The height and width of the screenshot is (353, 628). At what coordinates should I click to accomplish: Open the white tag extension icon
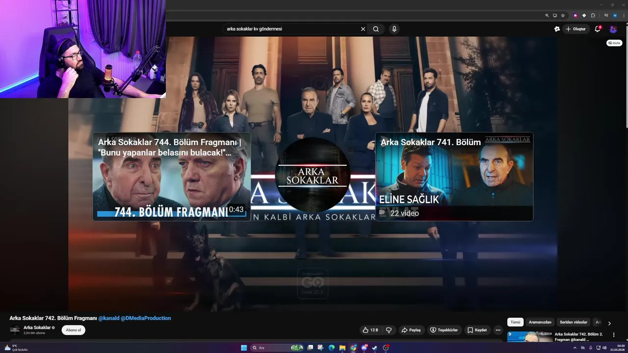[x=584, y=15]
